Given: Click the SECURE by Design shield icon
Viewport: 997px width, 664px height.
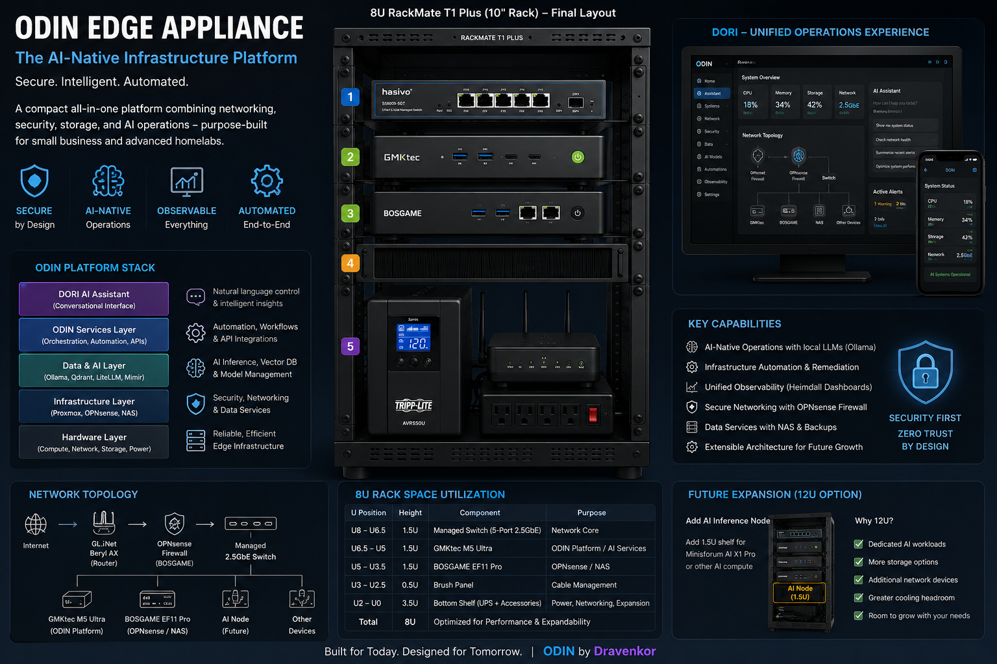Looking at the screenshot, I should tap(34, 181).
